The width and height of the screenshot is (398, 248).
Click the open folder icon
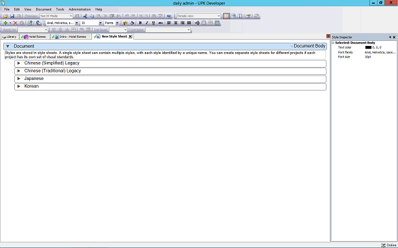pos(5,16)
